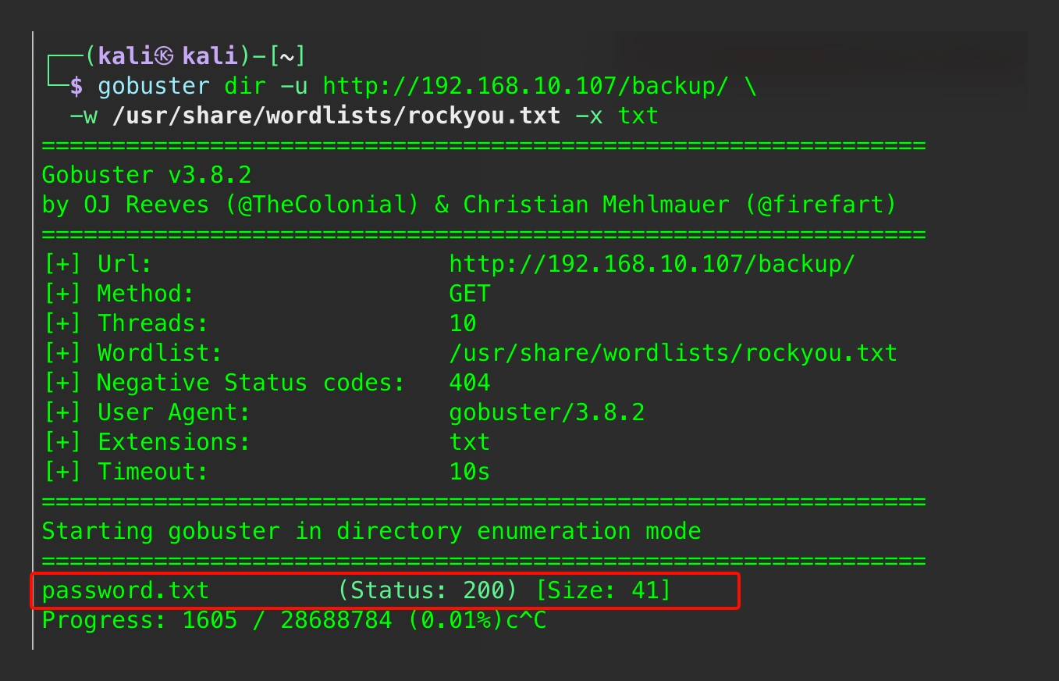Click the "(kali㉿kali)-[~]" shell prompt
Viewport: 1059px width, 681px height.
pos(194,56)
